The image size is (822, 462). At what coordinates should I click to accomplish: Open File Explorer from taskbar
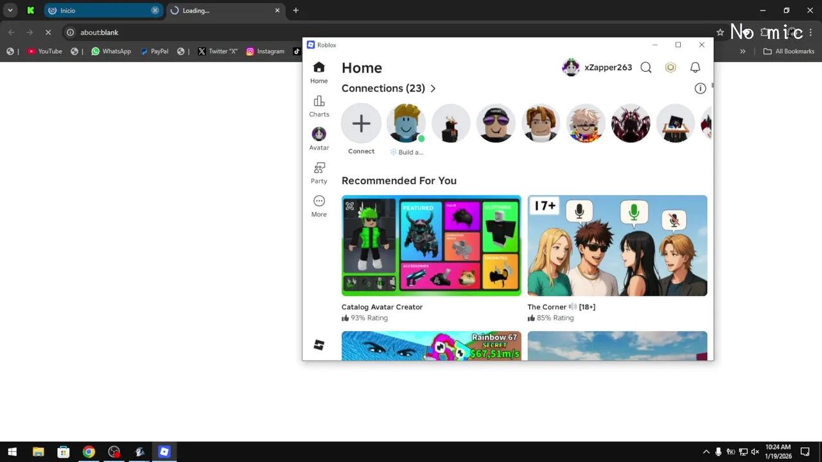tap(38, 452)
